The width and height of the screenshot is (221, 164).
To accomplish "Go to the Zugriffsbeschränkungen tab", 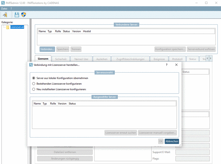I will (x=130, y=59).
